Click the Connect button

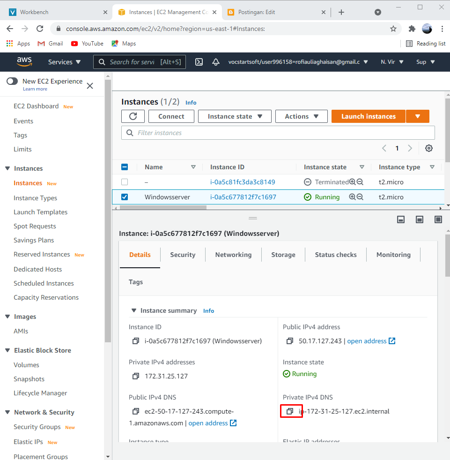171,116
